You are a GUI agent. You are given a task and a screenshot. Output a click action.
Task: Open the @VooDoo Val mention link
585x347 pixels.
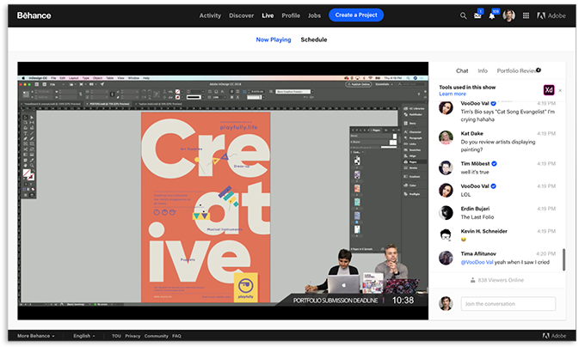(x=477, y=263)
